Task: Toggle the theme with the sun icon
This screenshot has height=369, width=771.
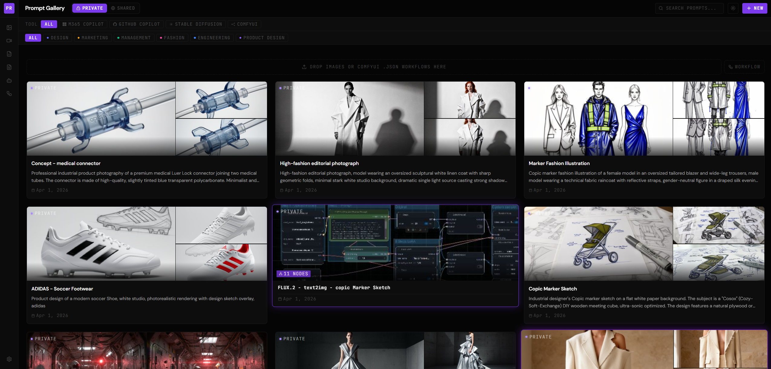Action: click(x=733, y=8)
